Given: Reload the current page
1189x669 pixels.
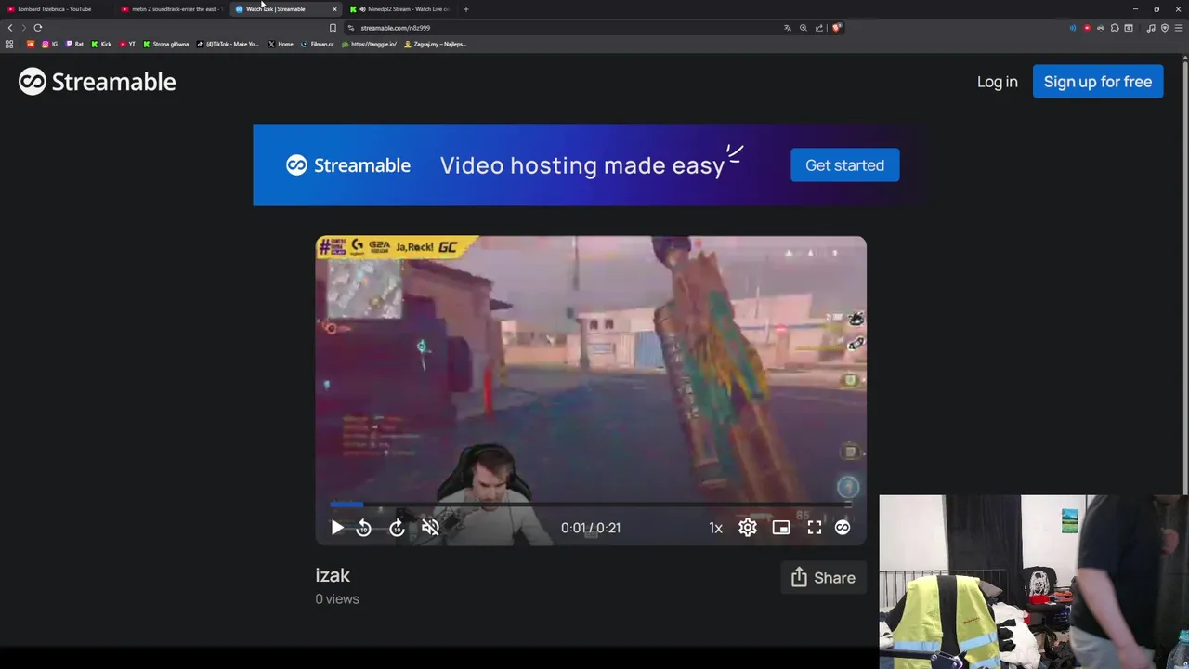Looking at the screenshot, I should tap(38, 28).
